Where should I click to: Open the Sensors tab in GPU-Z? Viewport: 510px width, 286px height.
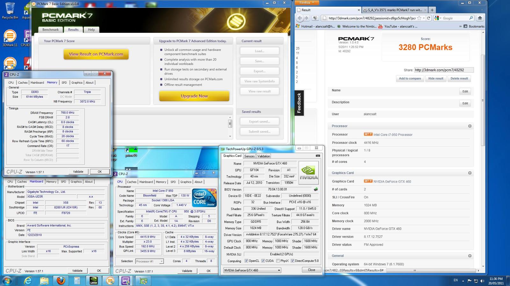coord(249,156)
